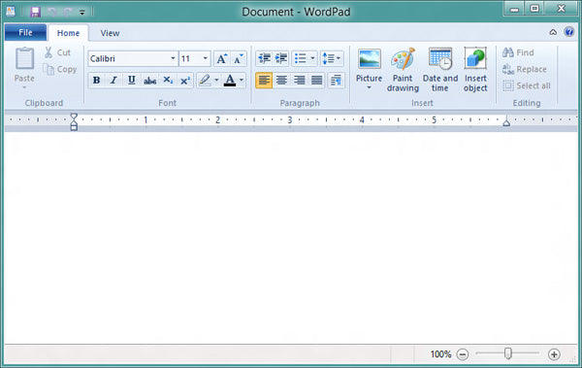
Task: Toggle Underline formatting
Action: coord(131,80)
